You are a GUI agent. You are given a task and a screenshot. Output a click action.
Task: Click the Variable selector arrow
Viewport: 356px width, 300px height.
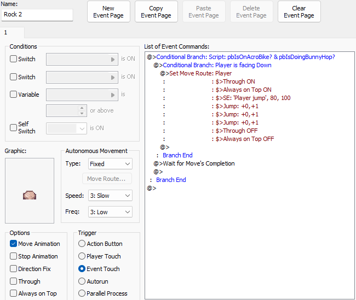coord(113,95)
